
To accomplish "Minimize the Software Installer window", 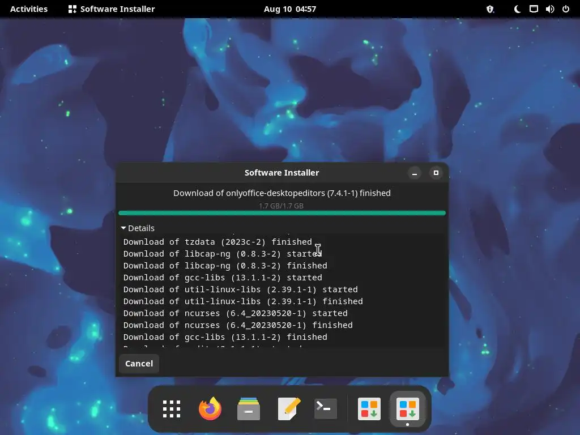I will pyautogui.click(x=414, y=173).
